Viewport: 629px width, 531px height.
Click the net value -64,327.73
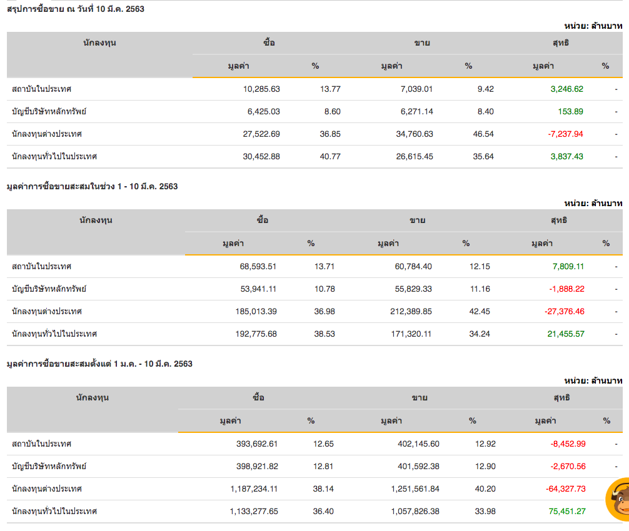565,489
